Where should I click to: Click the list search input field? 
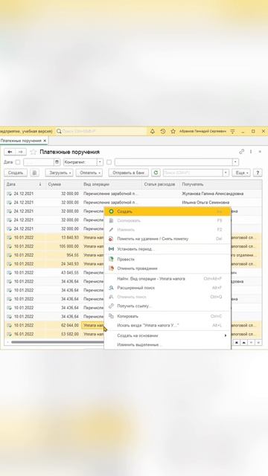click(193, 173)
